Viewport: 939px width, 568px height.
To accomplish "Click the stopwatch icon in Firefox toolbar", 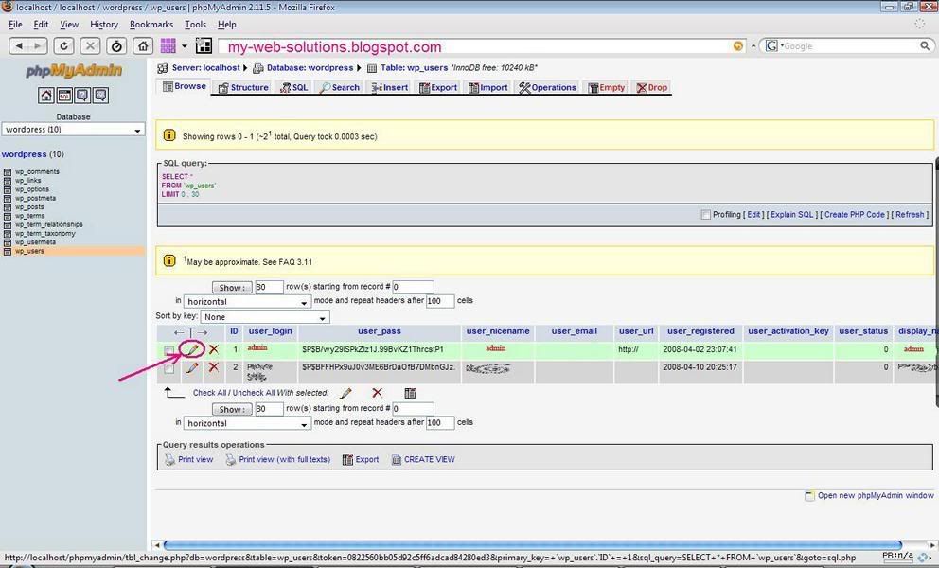I will tap(116, 45).
